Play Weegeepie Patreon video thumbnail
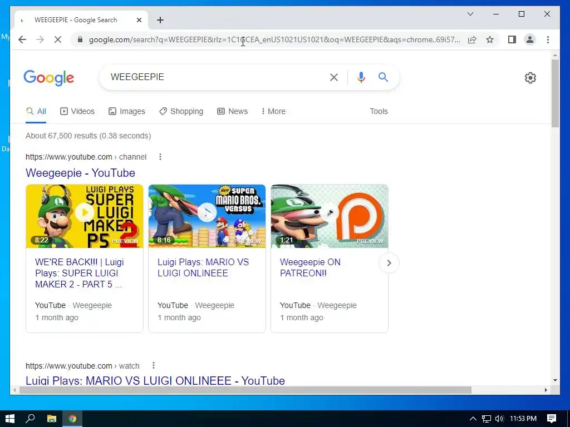 tap(330, 216)
